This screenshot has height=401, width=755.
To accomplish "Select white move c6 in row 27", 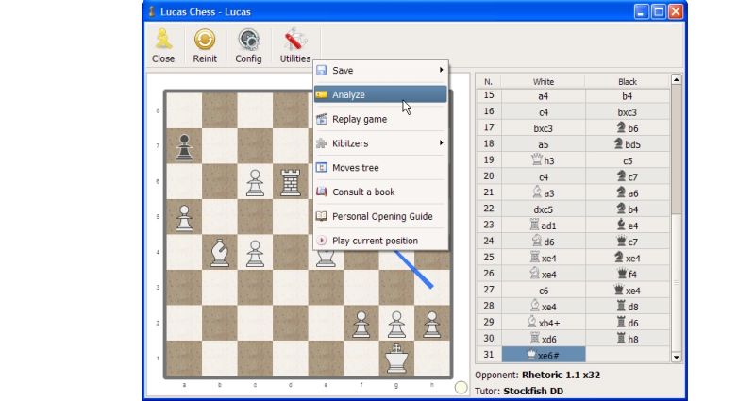I will click(544, 291).
